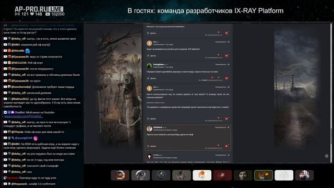Share the post about leaked engine code
The width and height of the screenshot is (334, 188).
(x=229, y=87)
